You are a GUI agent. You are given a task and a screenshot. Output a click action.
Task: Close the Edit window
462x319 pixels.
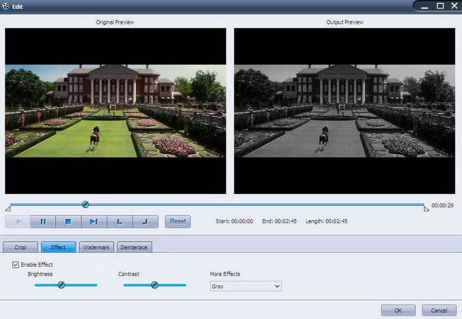455,5
